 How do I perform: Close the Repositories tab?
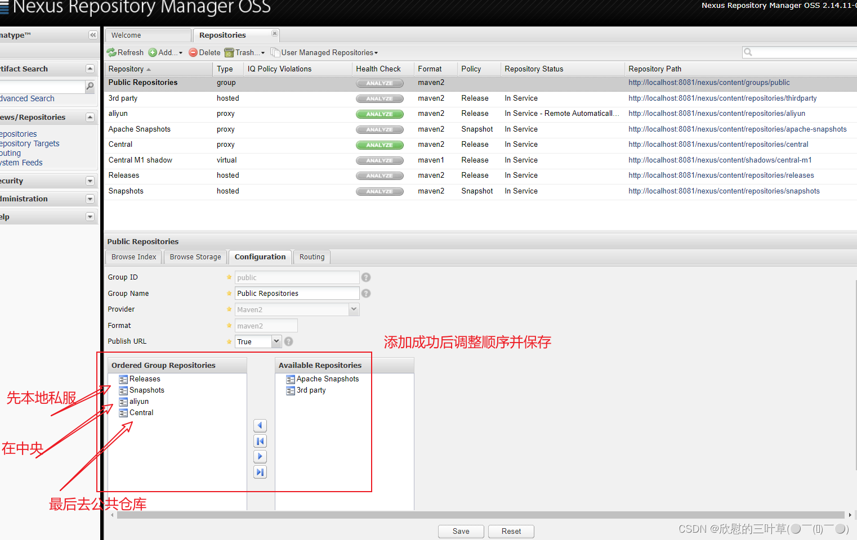coord(275,34)
